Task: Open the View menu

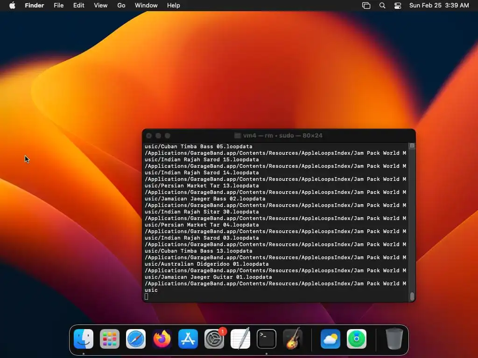Action: pyautogui.click(x=101, y=6)
